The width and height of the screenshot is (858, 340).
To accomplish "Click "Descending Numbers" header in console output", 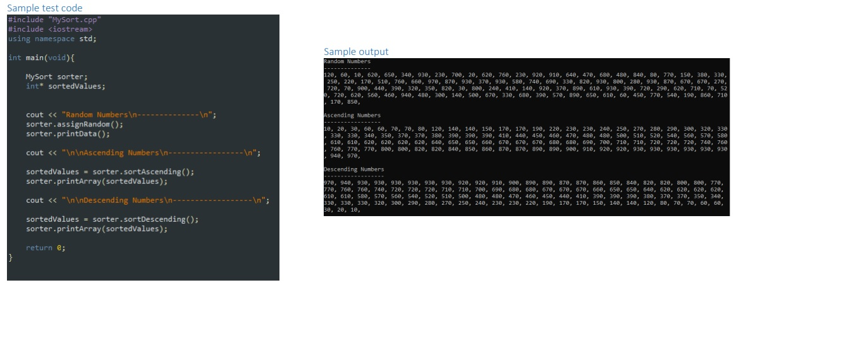I will [354, 169].
